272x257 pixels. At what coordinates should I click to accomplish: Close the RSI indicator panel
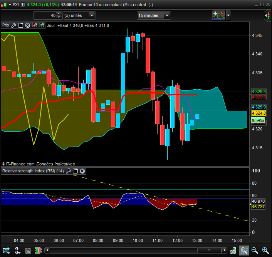[x=82, y=171]
